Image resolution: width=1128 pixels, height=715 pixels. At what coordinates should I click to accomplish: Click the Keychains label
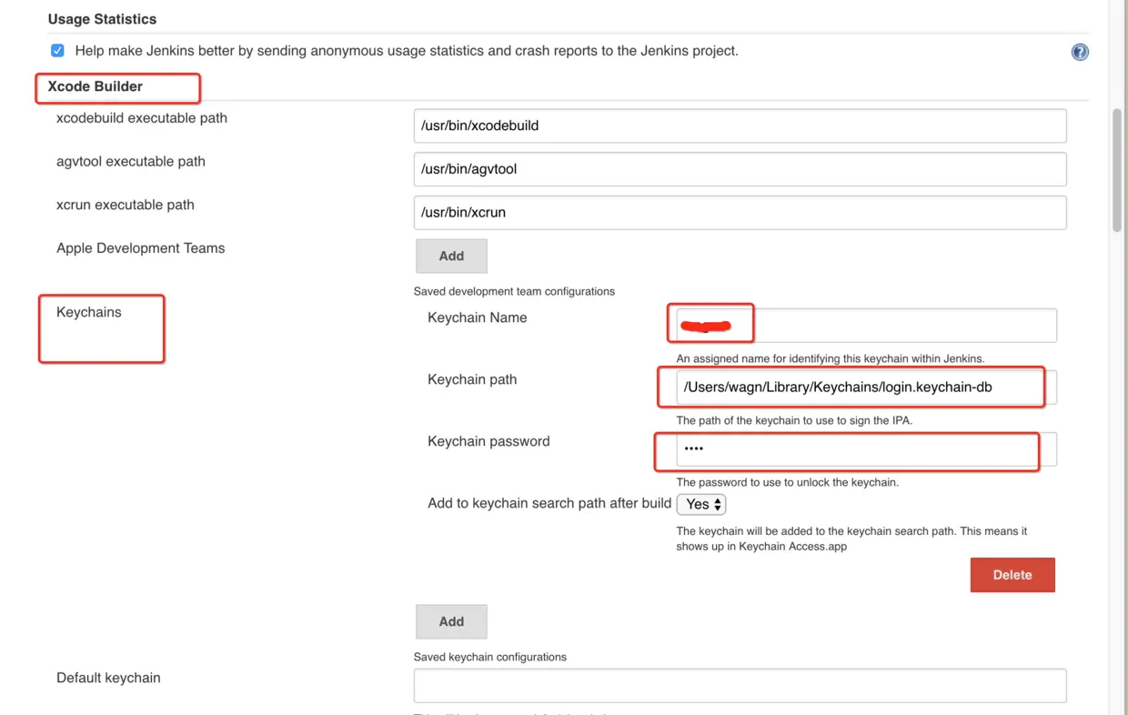(x=89, y=312)
